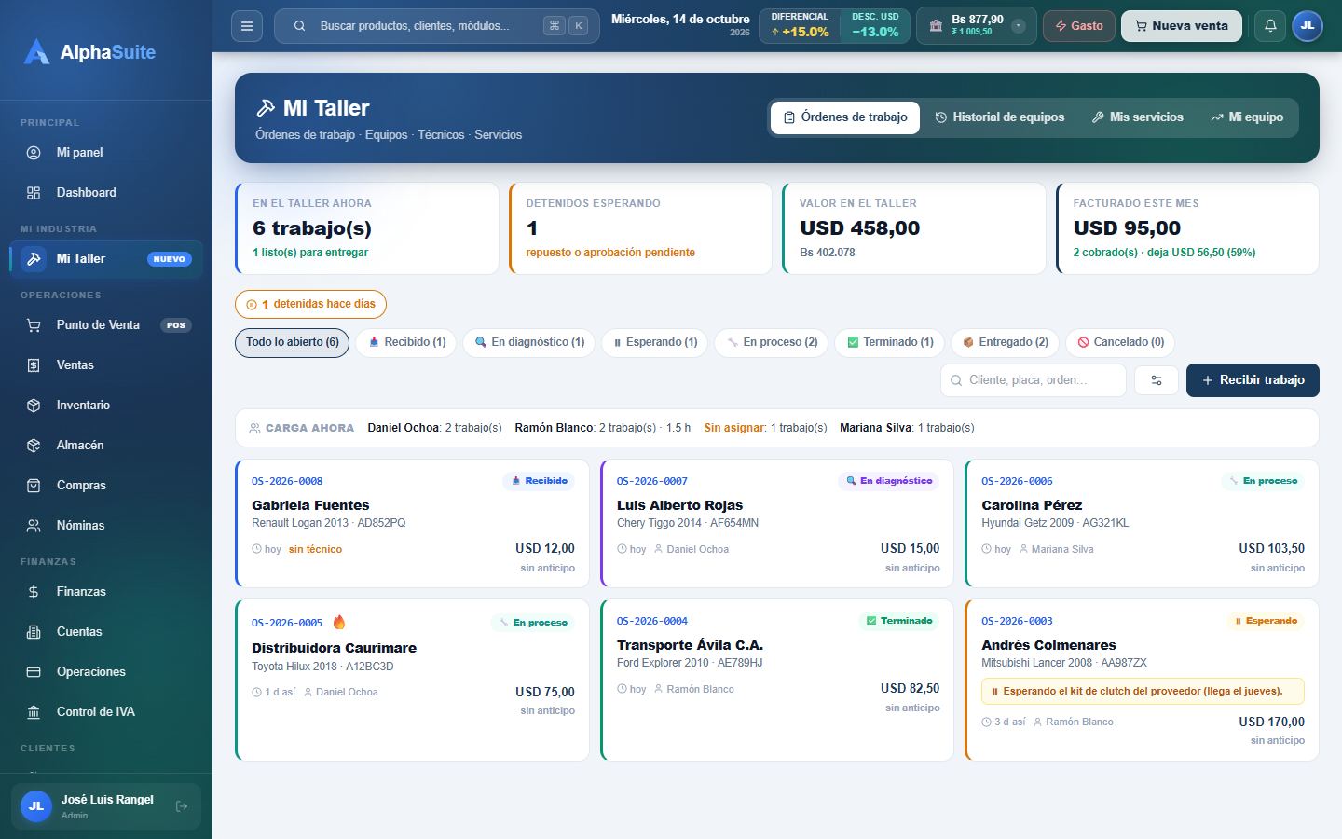Open the JL user avatar in top bar
The width and height of the screenshot is (1342, 839).
tap(1308, 26)
